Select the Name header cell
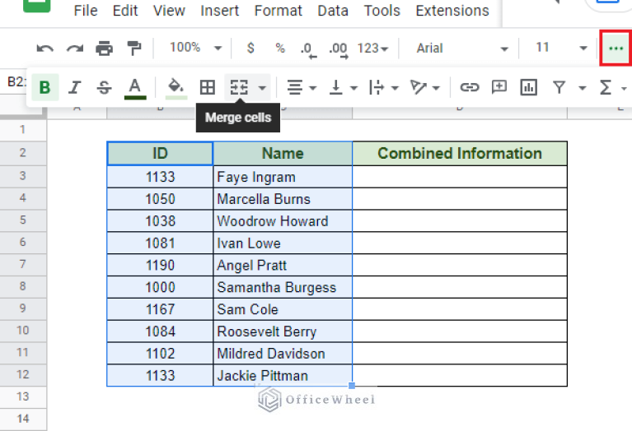Viewport: 632px width, 431px height. click(283, 153)
